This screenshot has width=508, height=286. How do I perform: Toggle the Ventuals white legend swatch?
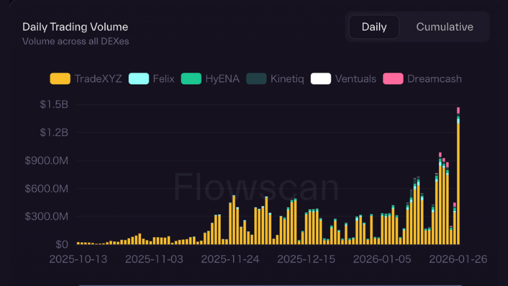point(321,79)
